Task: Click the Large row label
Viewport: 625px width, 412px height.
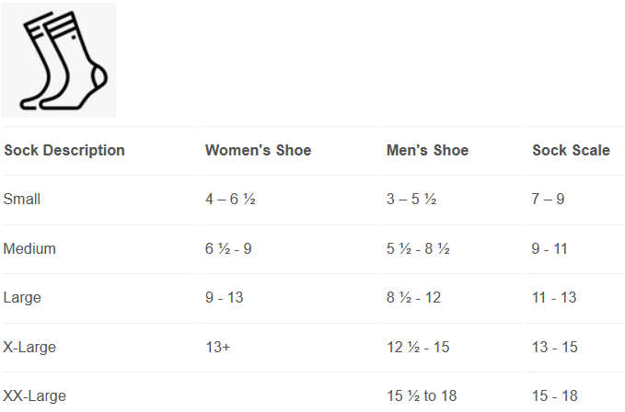Action: point(22,298)
